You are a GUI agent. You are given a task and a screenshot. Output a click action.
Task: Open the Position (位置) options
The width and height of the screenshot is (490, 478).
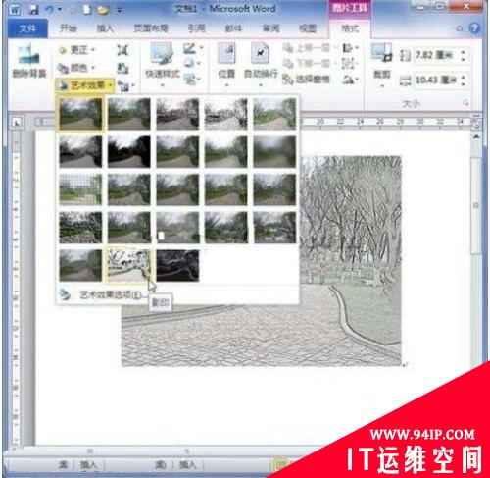pos(226,65)
